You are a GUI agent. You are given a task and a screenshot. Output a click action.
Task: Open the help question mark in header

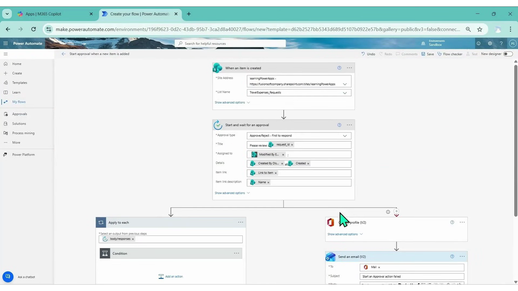tap(501, 43)
